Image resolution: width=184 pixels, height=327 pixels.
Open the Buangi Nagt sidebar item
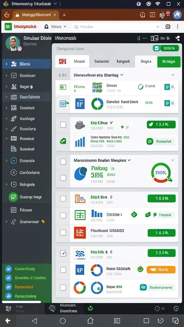click(x=27, y=197)
